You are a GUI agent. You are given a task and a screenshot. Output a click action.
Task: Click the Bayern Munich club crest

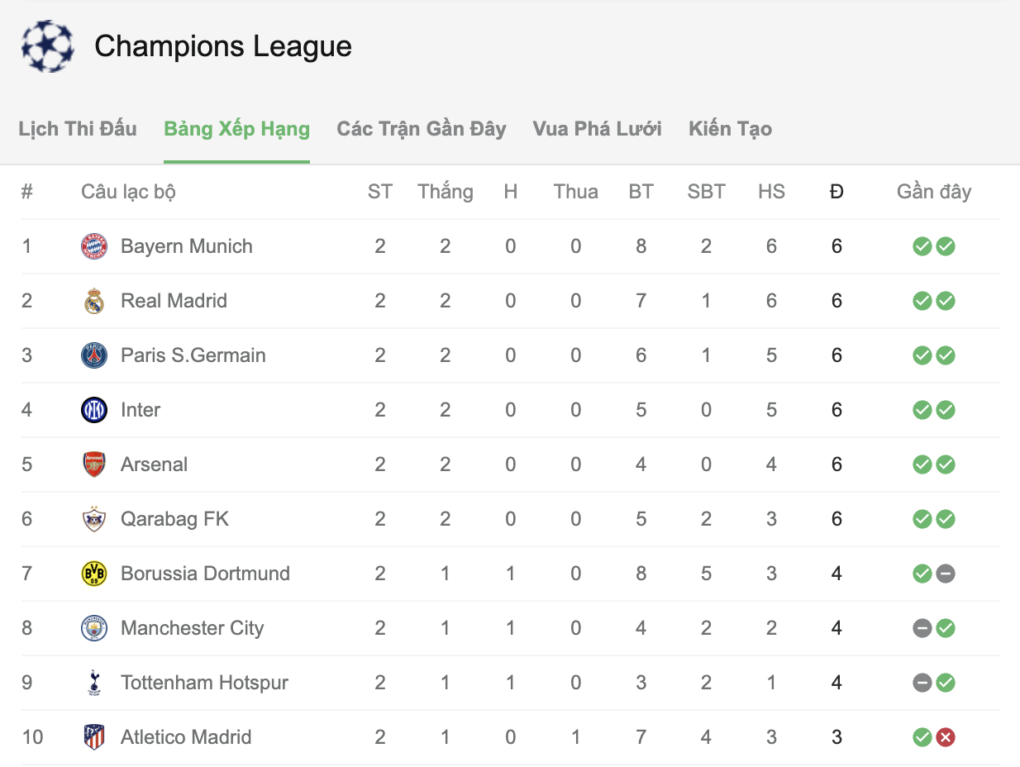point(94,246)
